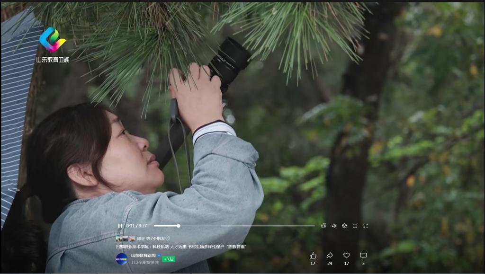485x274 pixels.
Task: Enter fullscreen mode
Action: 365,226
